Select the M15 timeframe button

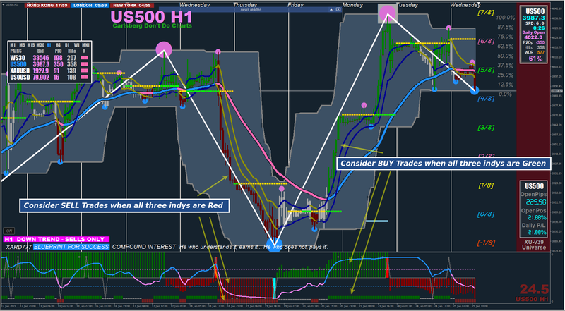tap(31, 45)
